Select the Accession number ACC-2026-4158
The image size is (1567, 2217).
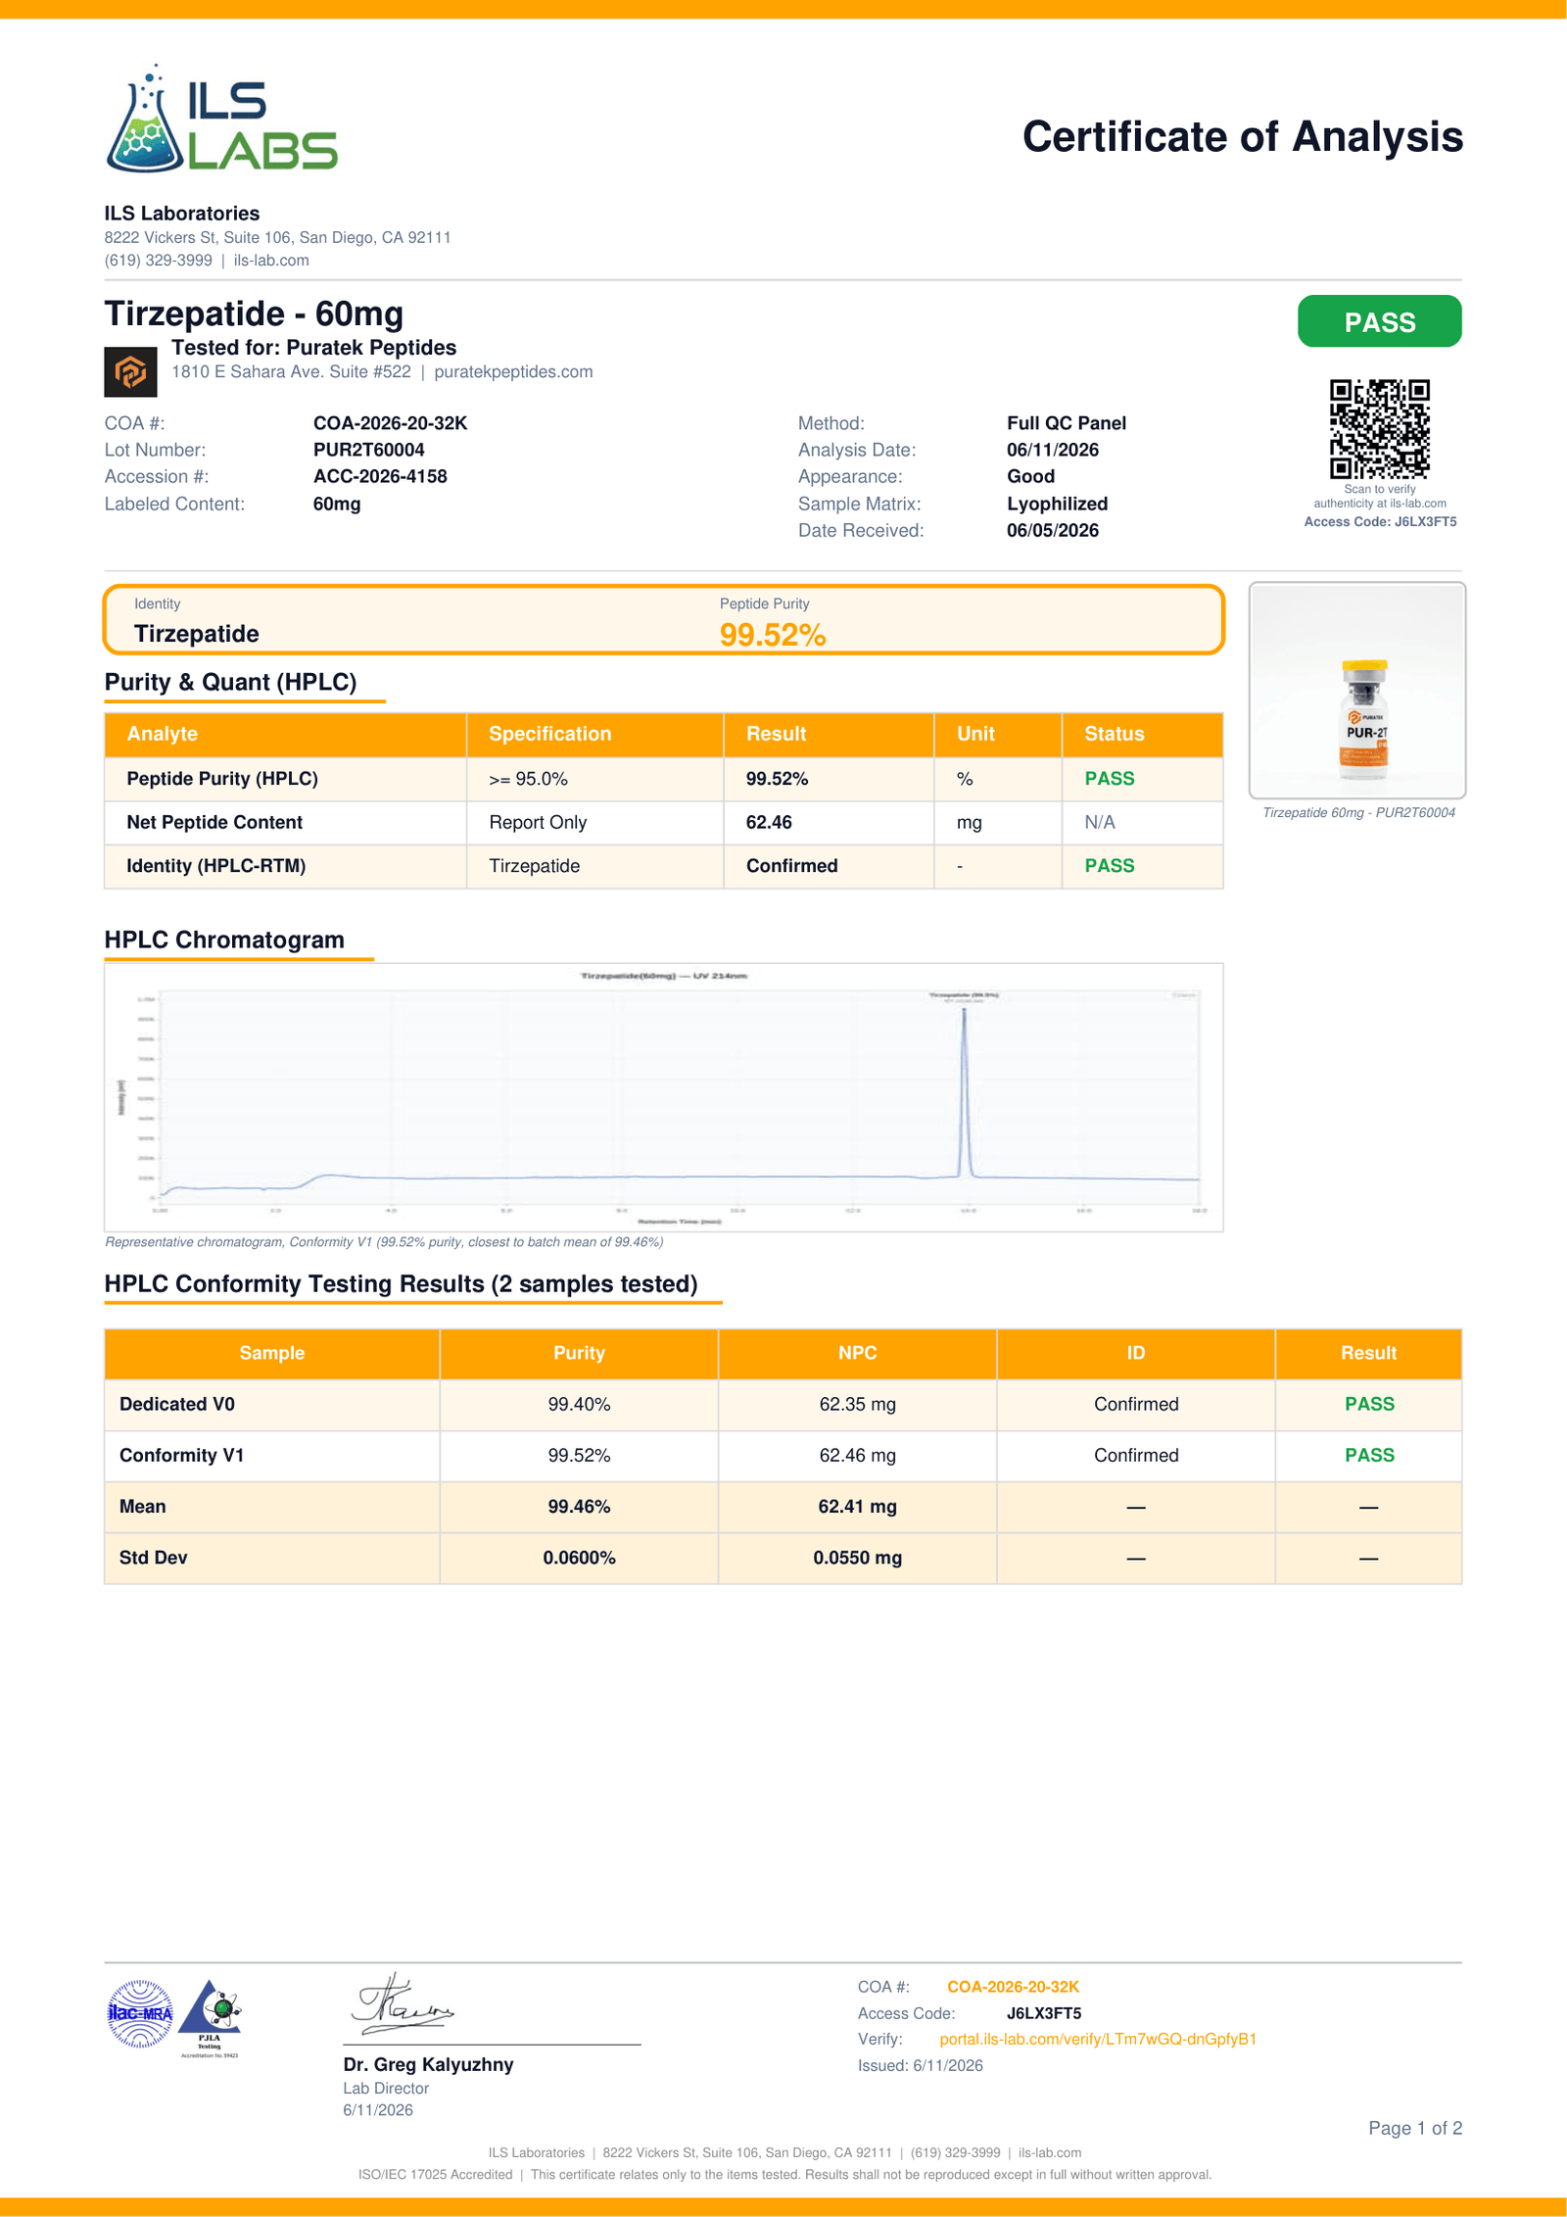[x=380, y=476]
